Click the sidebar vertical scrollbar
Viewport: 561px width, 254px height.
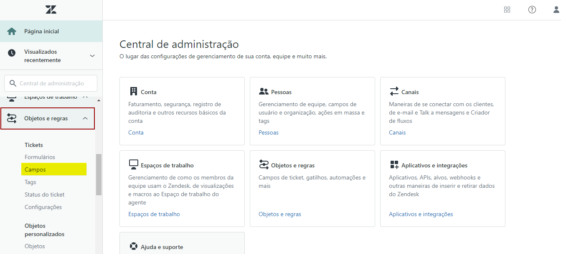[99, 175]
